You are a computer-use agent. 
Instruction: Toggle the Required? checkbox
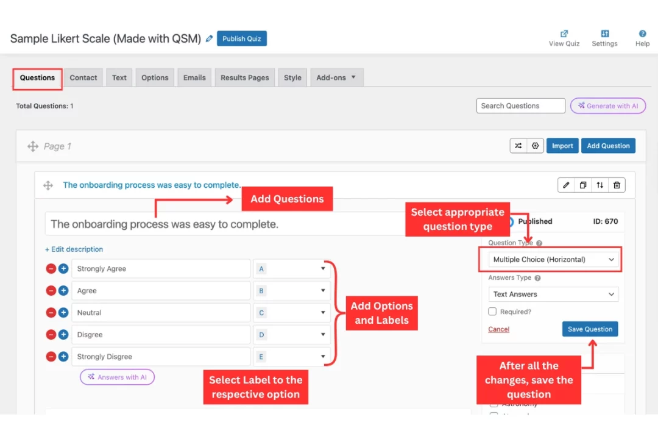[492, 312]
